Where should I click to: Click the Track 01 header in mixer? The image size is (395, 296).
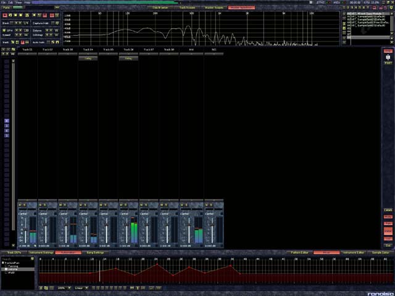27,49
